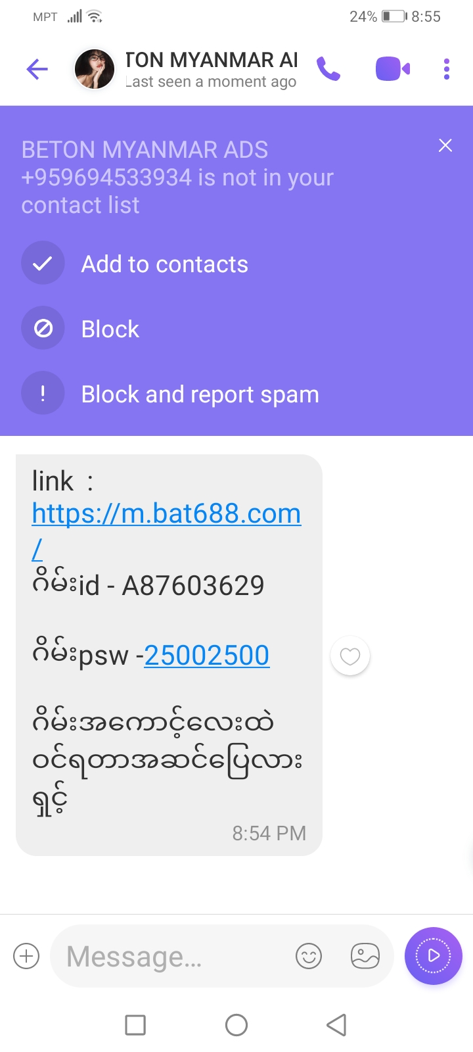Image resolution: width=473 pixels, height=1052 pixels.
Task: Open the three-dot more options menu
Action: point(447,69)
